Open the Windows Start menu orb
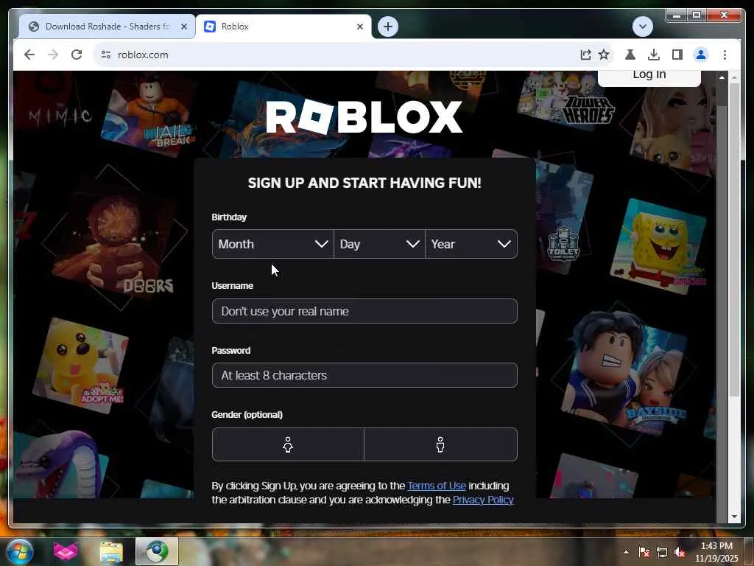Image resolution: width=754 pixels, height=566 pixels. [18, 551]
